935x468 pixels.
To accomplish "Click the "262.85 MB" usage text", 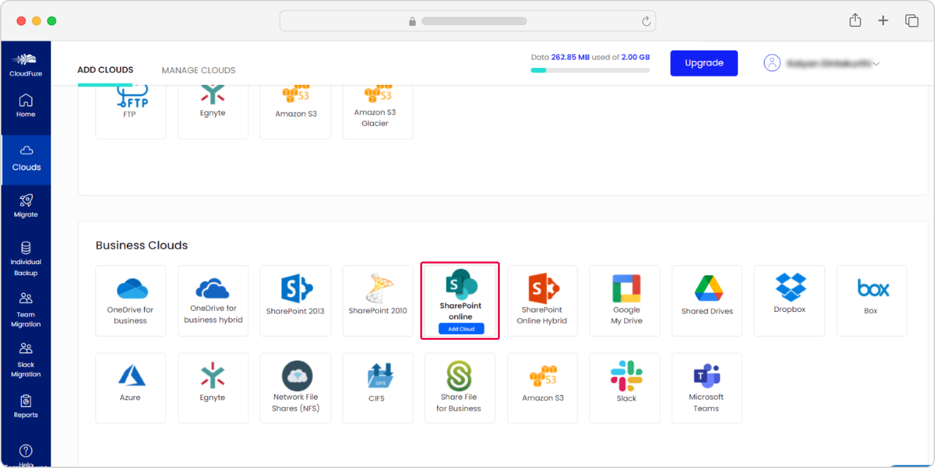I will pyautogui.click(x=570, y=57).
